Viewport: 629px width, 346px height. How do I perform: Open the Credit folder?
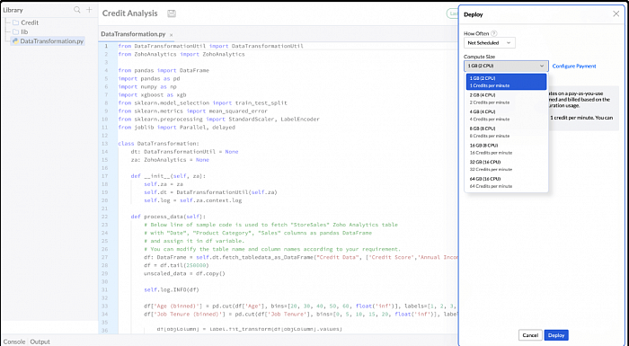point(25,22)
